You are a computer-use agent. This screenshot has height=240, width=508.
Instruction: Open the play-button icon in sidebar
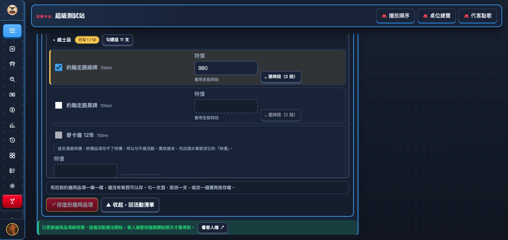coord(12,49)
